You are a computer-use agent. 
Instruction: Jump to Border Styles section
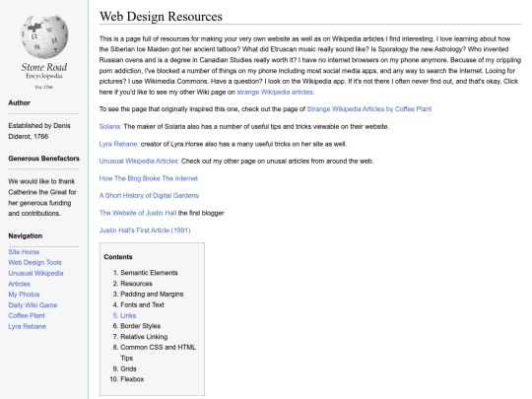[141, 326]
